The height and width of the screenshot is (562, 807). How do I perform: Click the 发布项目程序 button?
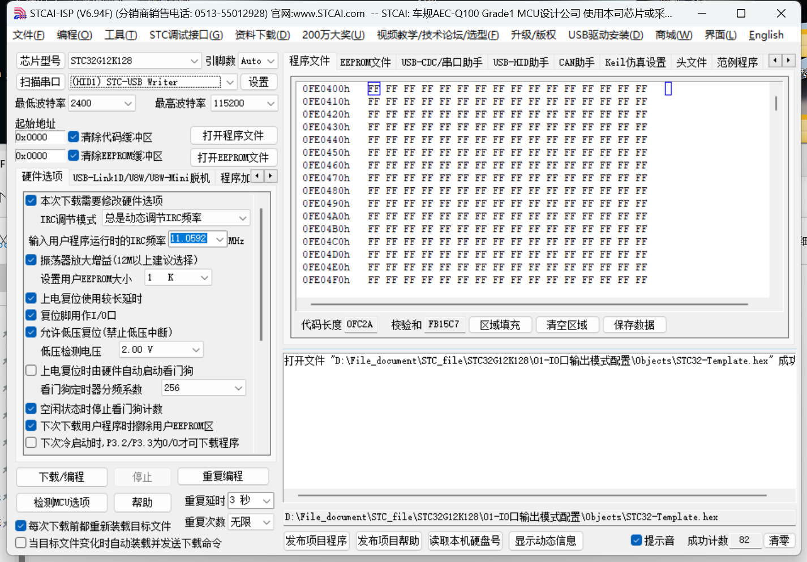click(x=316, y=541)
